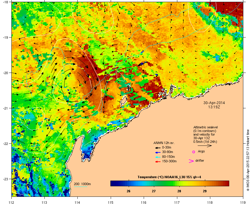Click the time label 13:19Z

click(x=214, y=107)
